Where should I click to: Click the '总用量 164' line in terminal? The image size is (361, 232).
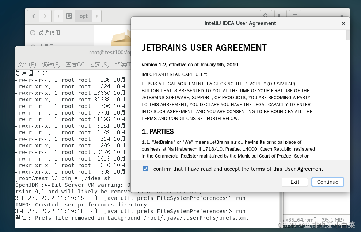pyautogui.click(x=31, y=73)
